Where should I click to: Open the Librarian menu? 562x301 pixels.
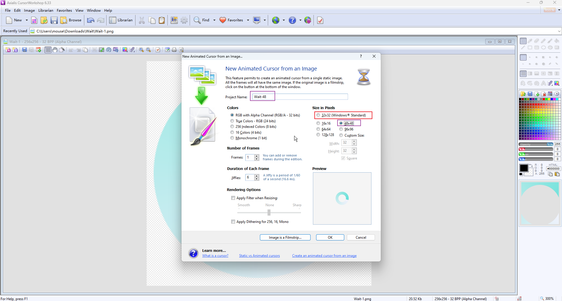(x=46, y=10)
